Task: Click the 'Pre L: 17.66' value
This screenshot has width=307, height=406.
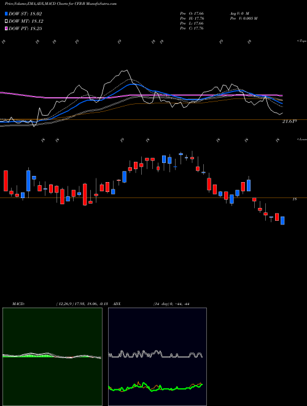Action: click(x=192, y=23)
